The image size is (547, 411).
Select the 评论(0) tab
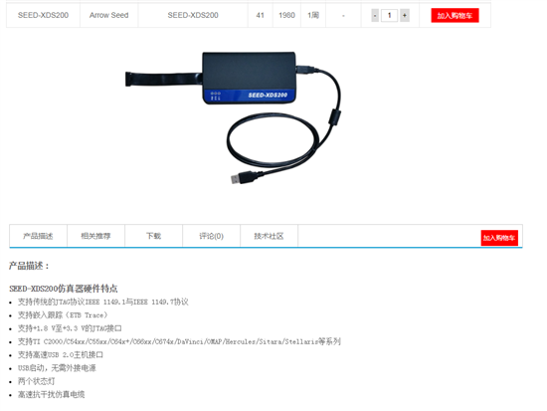point(211,236)
